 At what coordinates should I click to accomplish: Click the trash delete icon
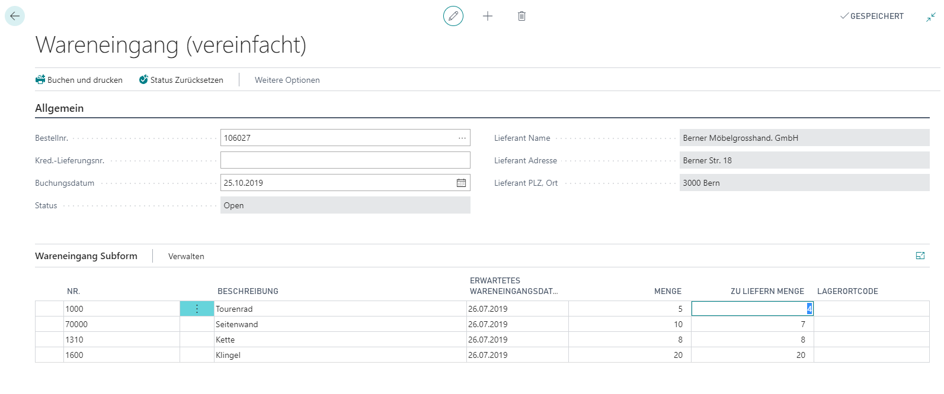coord(521,16)
